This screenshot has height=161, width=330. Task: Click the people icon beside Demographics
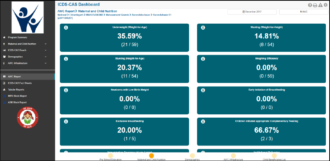point(4,57)
